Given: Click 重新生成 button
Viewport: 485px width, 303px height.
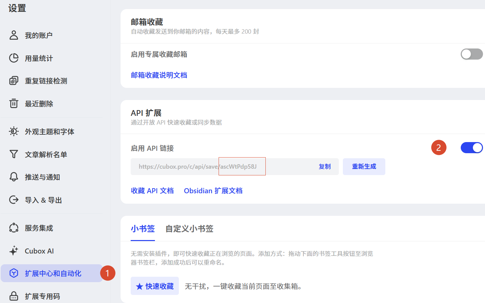Looking at the screenshot, I should 364,166.
